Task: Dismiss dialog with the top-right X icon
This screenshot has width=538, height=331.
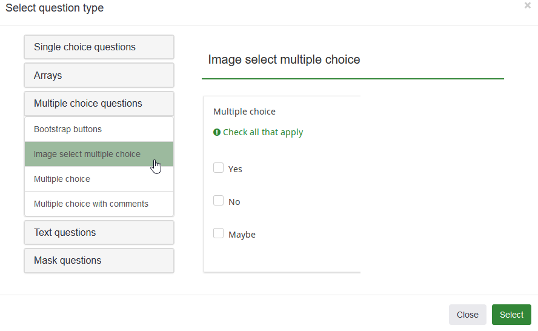Action: point(527,5)
